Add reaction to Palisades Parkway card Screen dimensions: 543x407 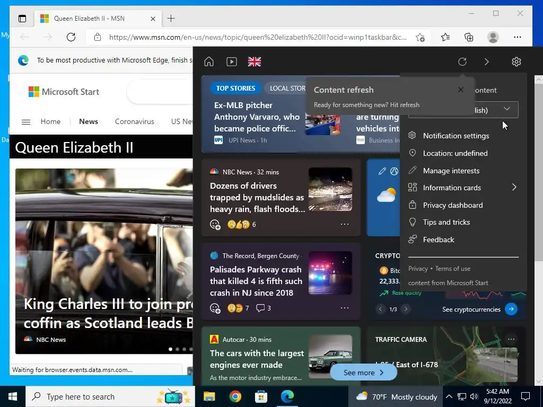click(215, 308)
